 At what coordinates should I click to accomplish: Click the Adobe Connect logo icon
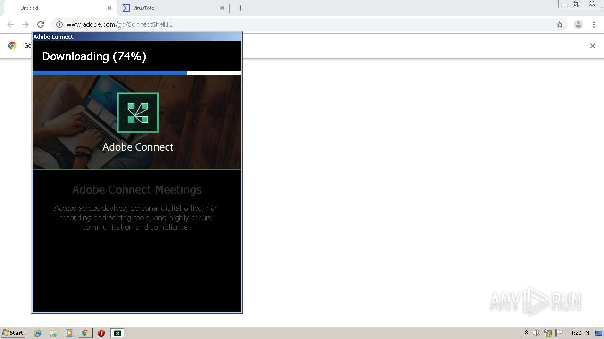pos(138,113)
